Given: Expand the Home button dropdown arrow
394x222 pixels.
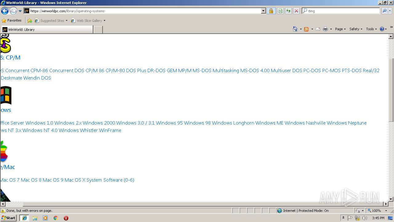Looking at the screenshot, I should pyautogui.click(x=301, y=29).
